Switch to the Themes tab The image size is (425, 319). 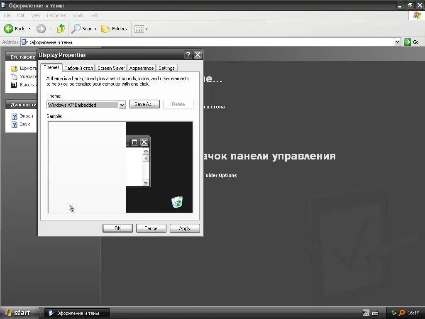(x=51, y=67)
